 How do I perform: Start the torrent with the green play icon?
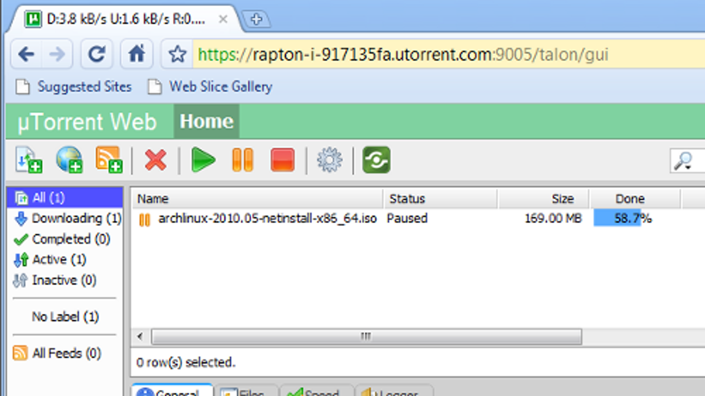point(203,160)
